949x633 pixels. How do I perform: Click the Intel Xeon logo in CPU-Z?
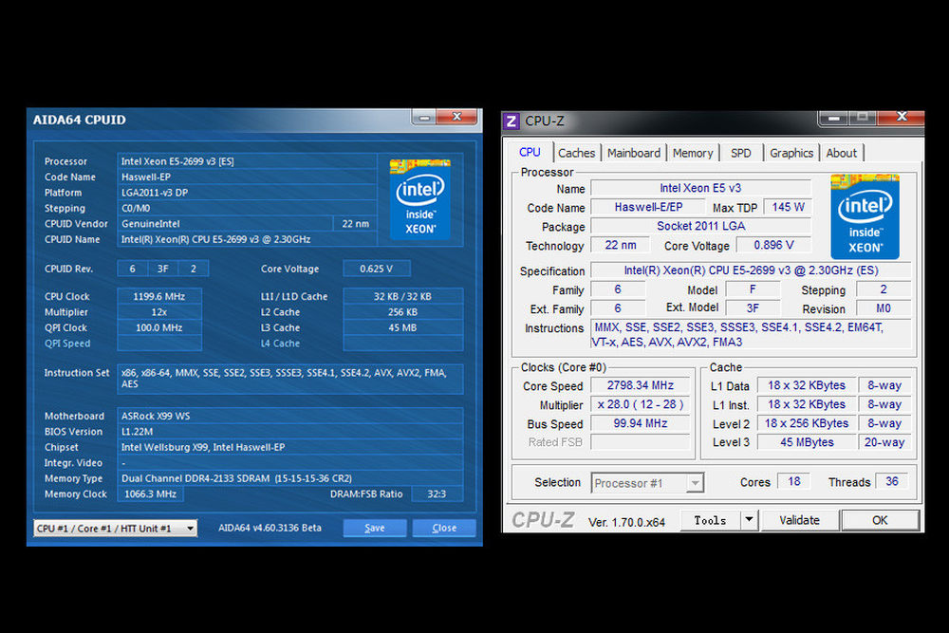pos(865,216)
